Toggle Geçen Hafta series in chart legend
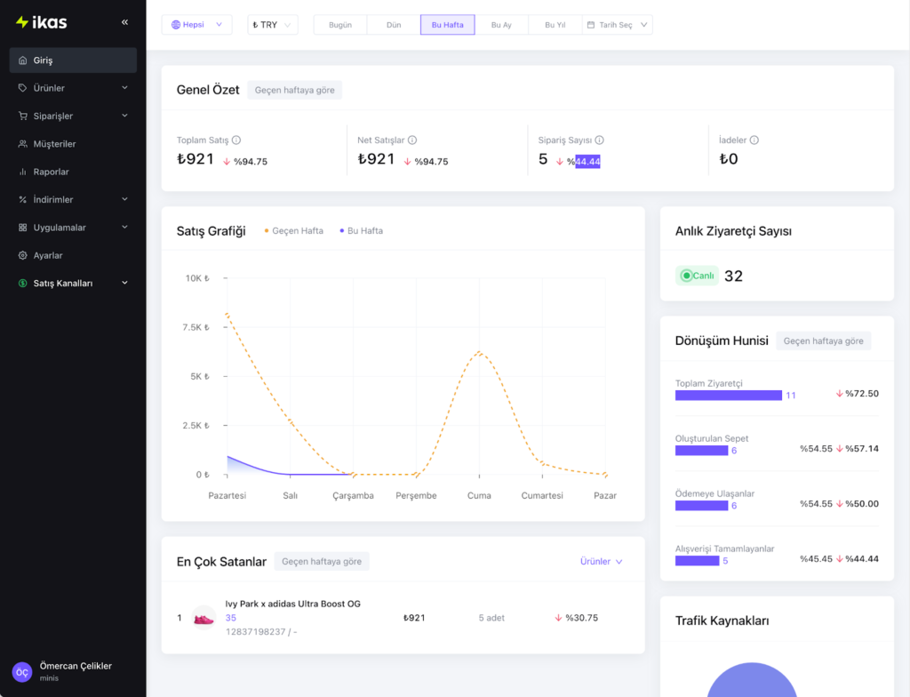 click(x=294, y=231)
